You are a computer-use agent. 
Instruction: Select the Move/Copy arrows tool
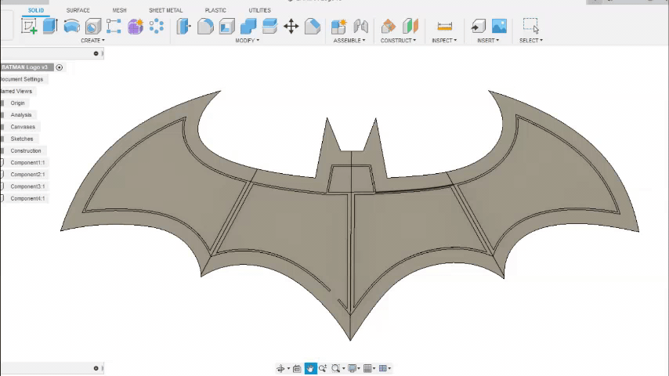[291, 27]
